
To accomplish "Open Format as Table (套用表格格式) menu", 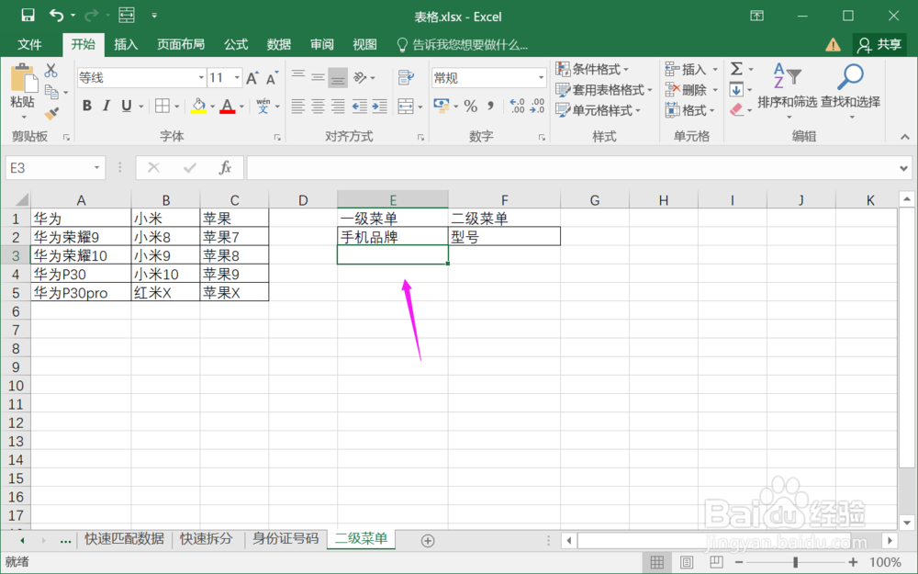I will pos(604,90).
